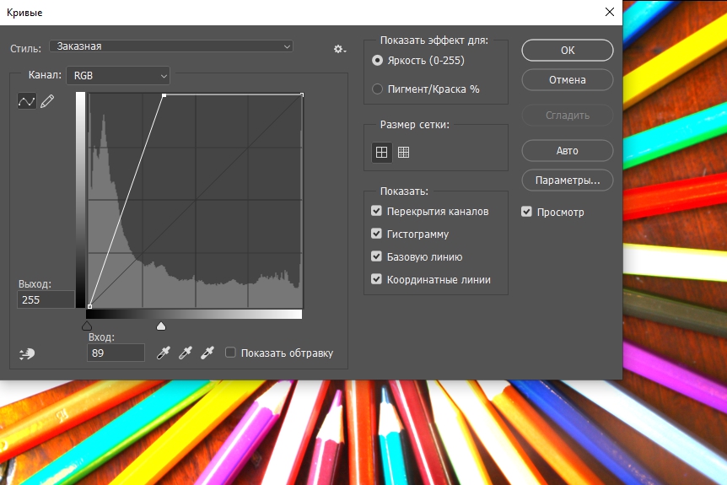This screenshot has height=485, width=727.
Task: Select Пигмент/Краска % radio option
Action: point(377,89)
